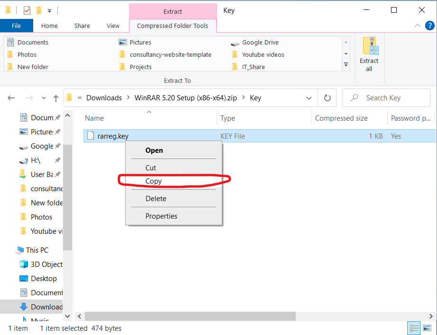The height and width of the screenshot is (335, 437).
Task: Open address bar history dropdown
Action: (309, 98)
